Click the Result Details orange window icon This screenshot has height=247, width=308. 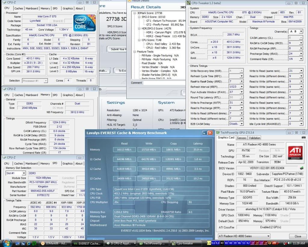click(x=129, y=1)
